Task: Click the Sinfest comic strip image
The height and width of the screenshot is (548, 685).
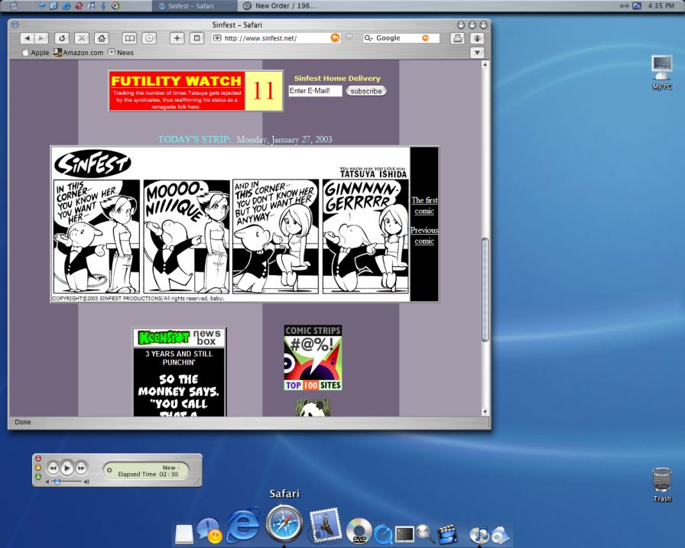Action: 231,225
